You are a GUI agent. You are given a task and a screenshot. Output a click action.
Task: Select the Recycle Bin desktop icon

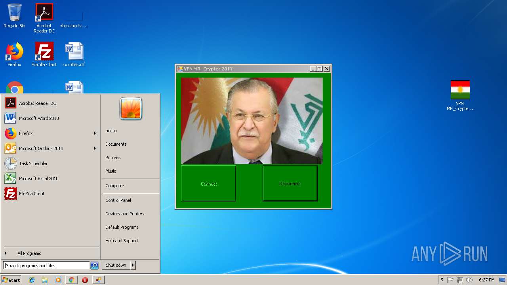[14, 16]
